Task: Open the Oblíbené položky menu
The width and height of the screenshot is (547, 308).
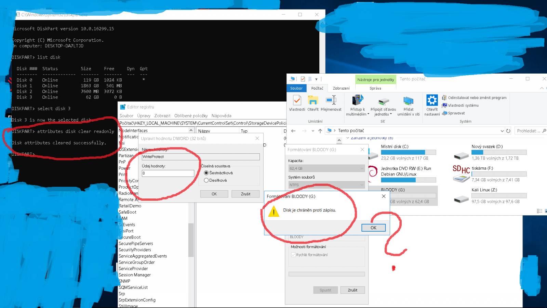Action: coord(191,116)
